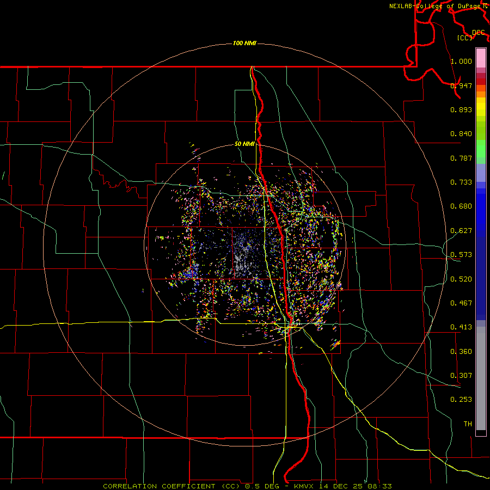This screenshot has height=490, width=490.
Task: Click the 0.840 scale label
Action: tap(461, 134)
